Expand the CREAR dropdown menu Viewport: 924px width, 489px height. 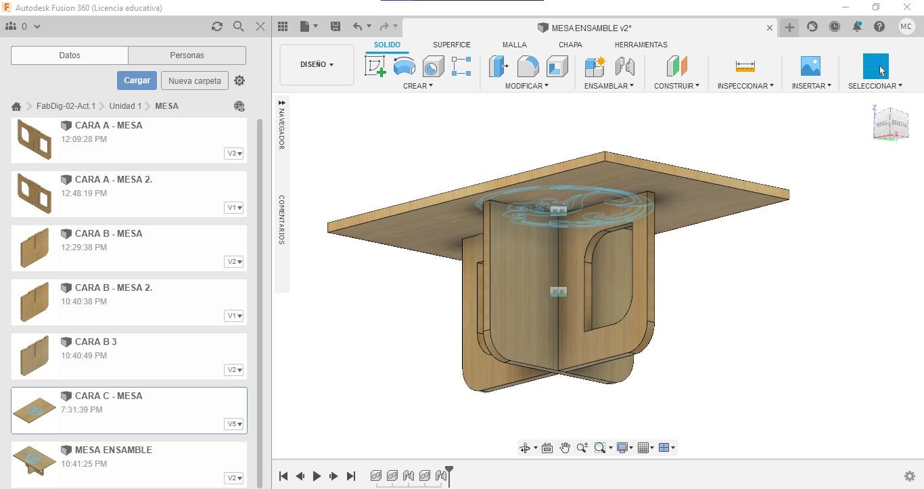tap(417, 86)
